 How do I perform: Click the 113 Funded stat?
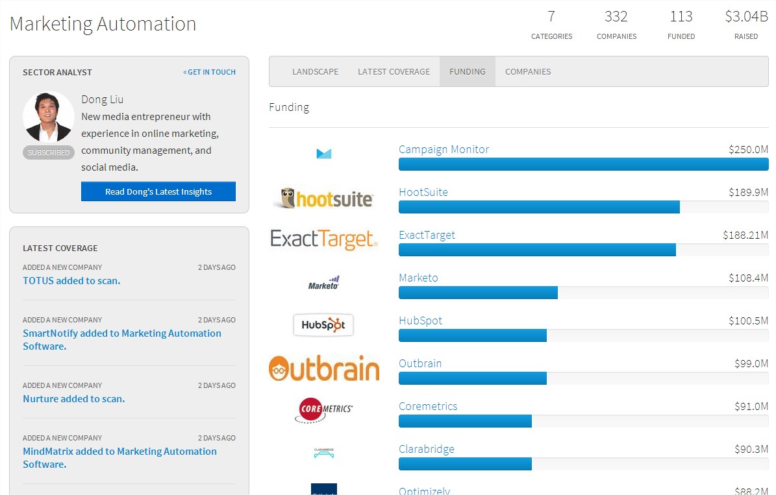681,25
